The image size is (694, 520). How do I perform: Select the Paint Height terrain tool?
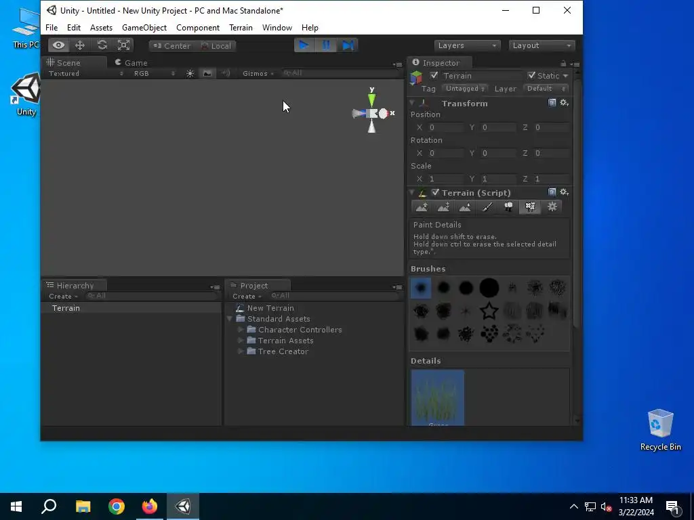click(x=443, y=207)
